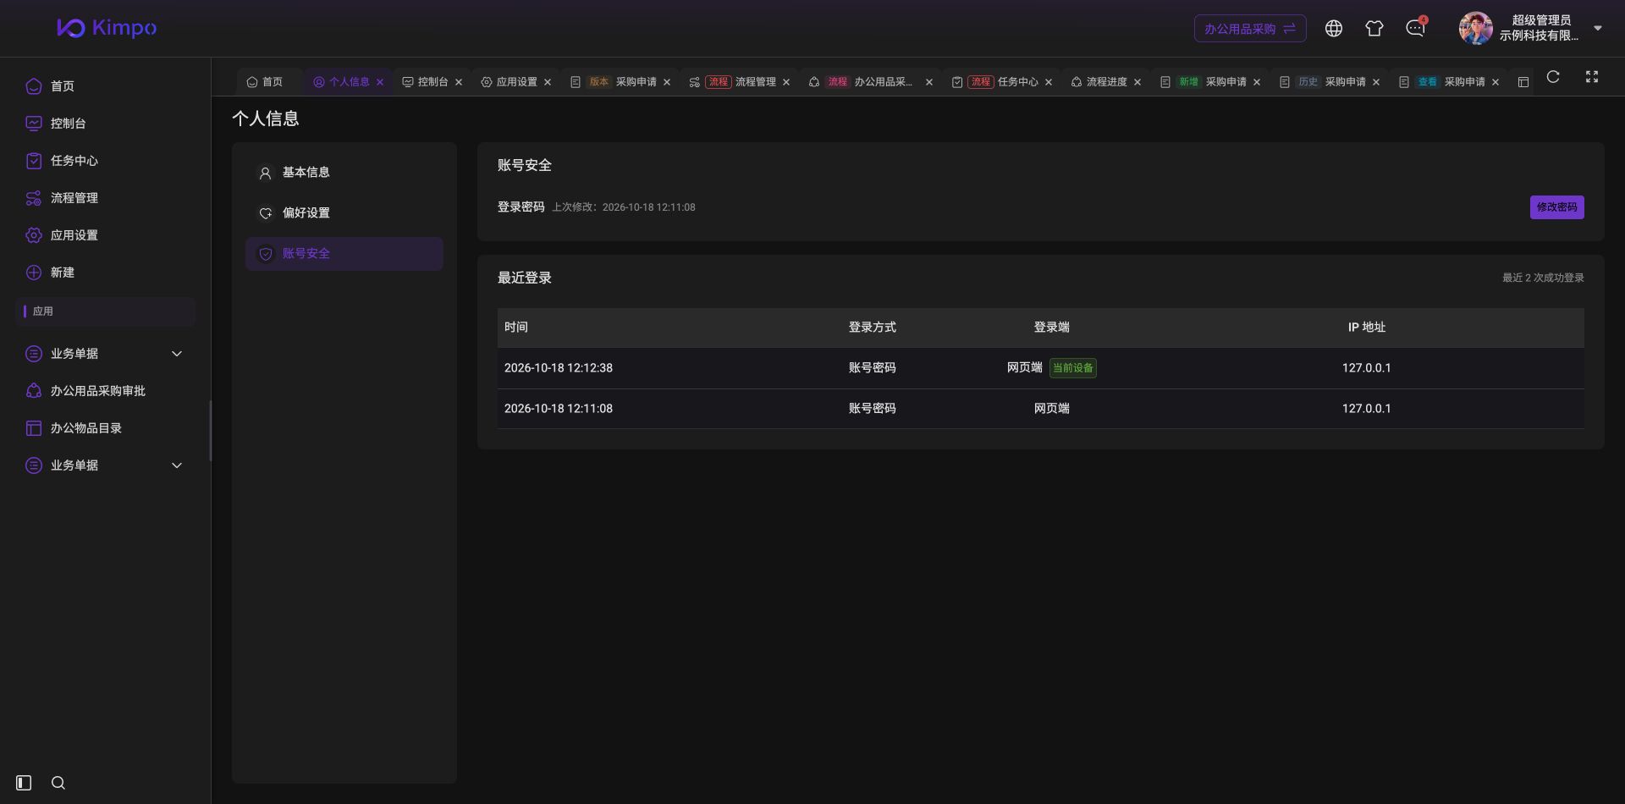Screen dimensions: 1625x804
Task: Select 偏好设置 in profile menu
Action: pos(344,213)
